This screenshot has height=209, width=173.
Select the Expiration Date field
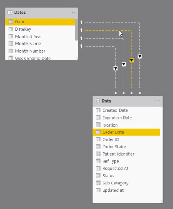point(126,118)
